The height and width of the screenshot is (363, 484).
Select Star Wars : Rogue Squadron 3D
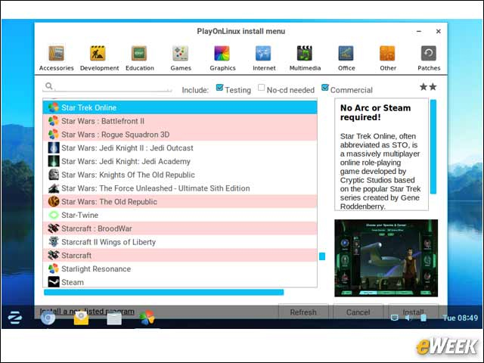[x=180, y=135]
